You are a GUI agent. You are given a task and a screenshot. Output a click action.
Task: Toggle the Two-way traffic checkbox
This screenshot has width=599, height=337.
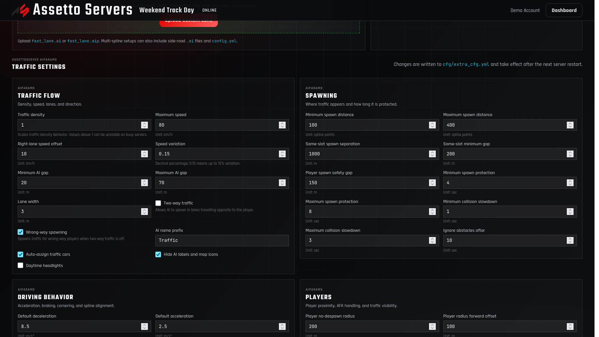pyautogui.click(x=158, y=203)
